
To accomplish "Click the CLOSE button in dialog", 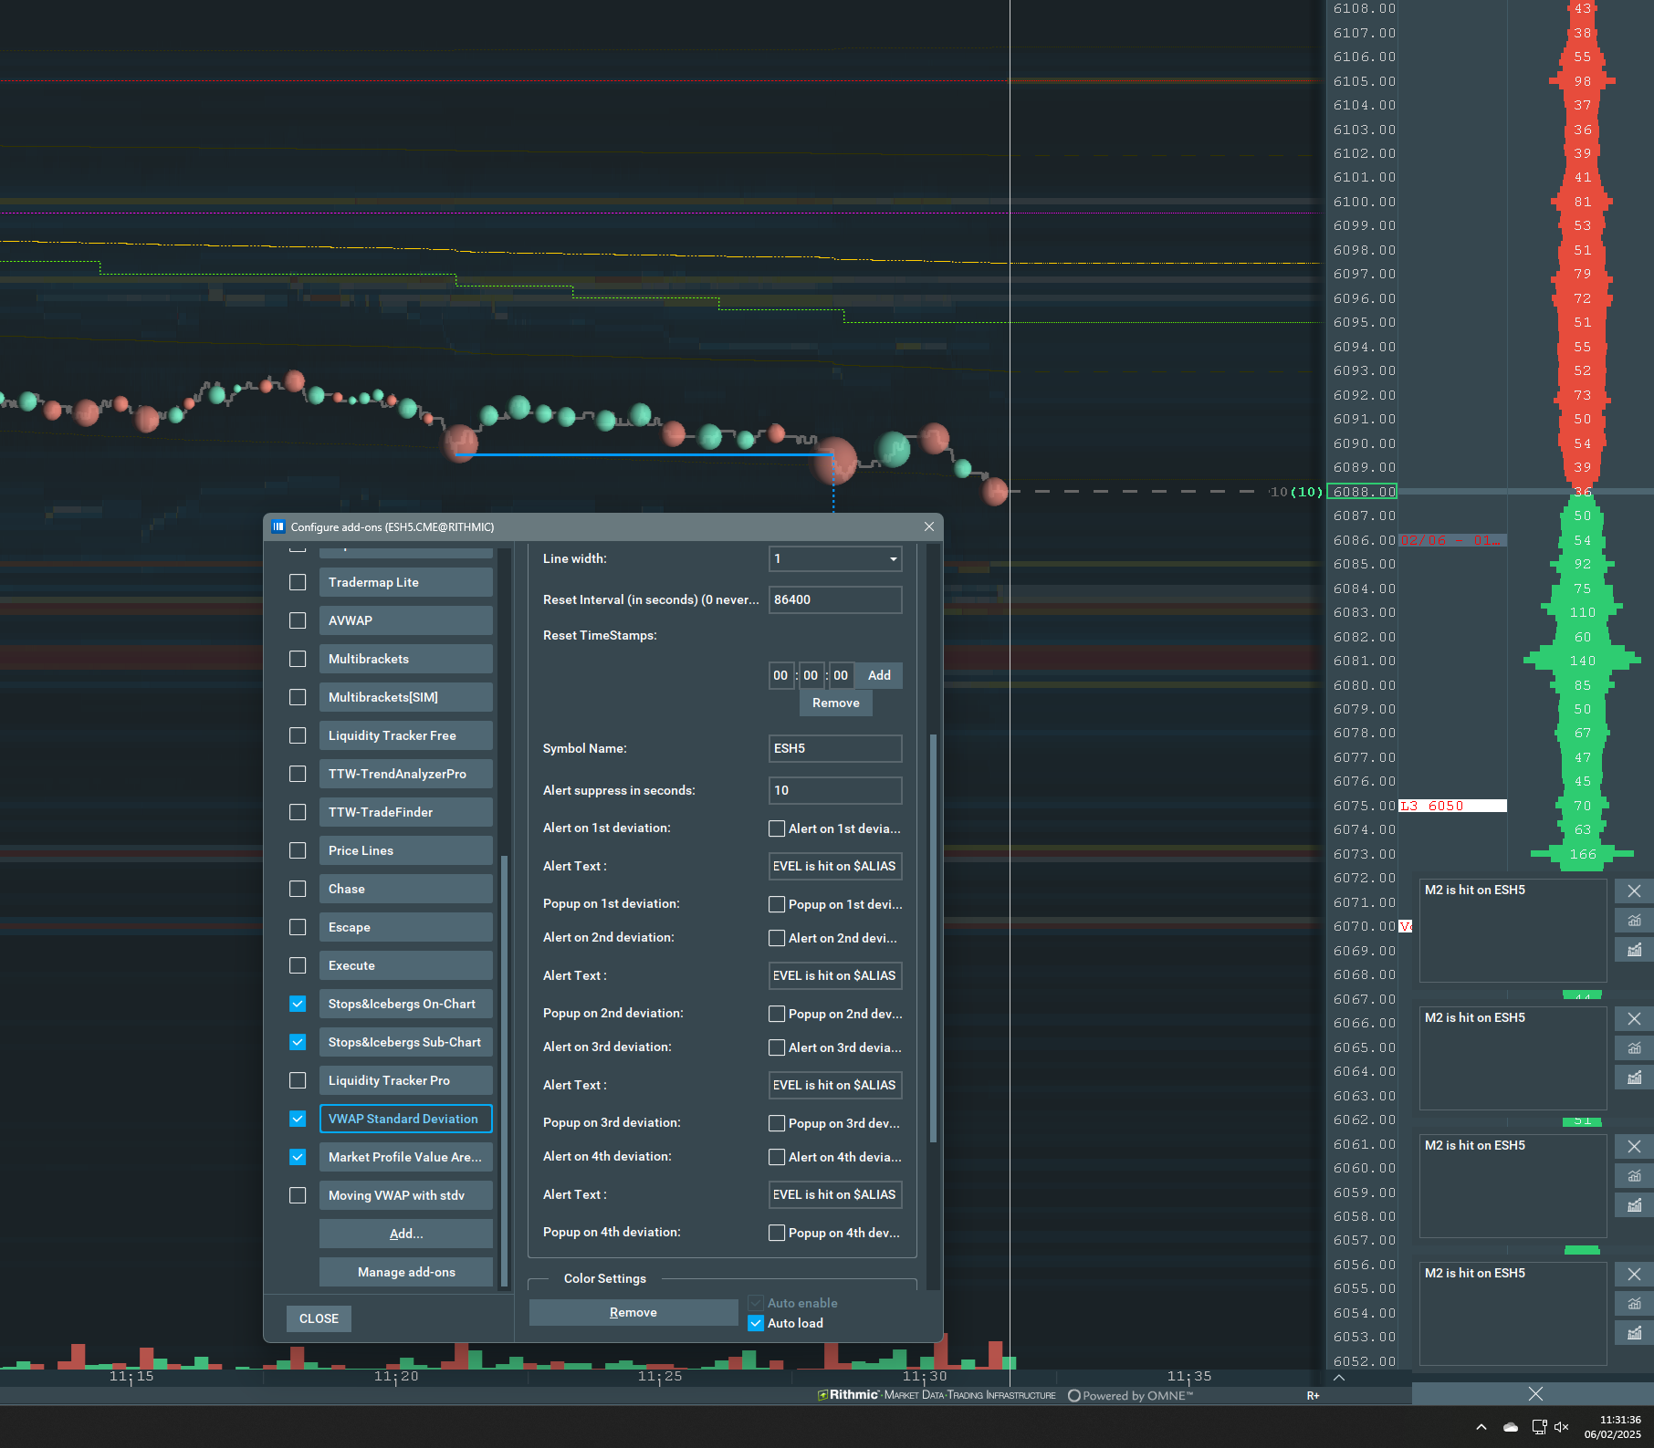I will 319,1318.
